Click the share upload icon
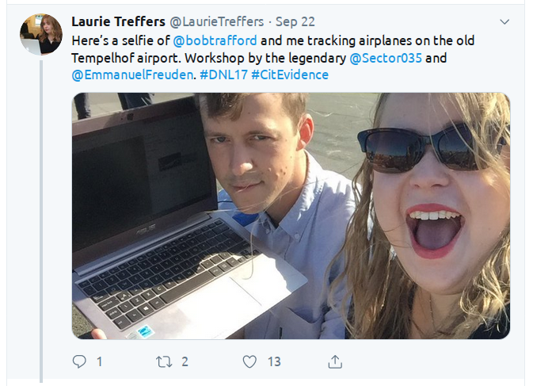The height and width of the screenshot is (386, 533). pos(335,362)
